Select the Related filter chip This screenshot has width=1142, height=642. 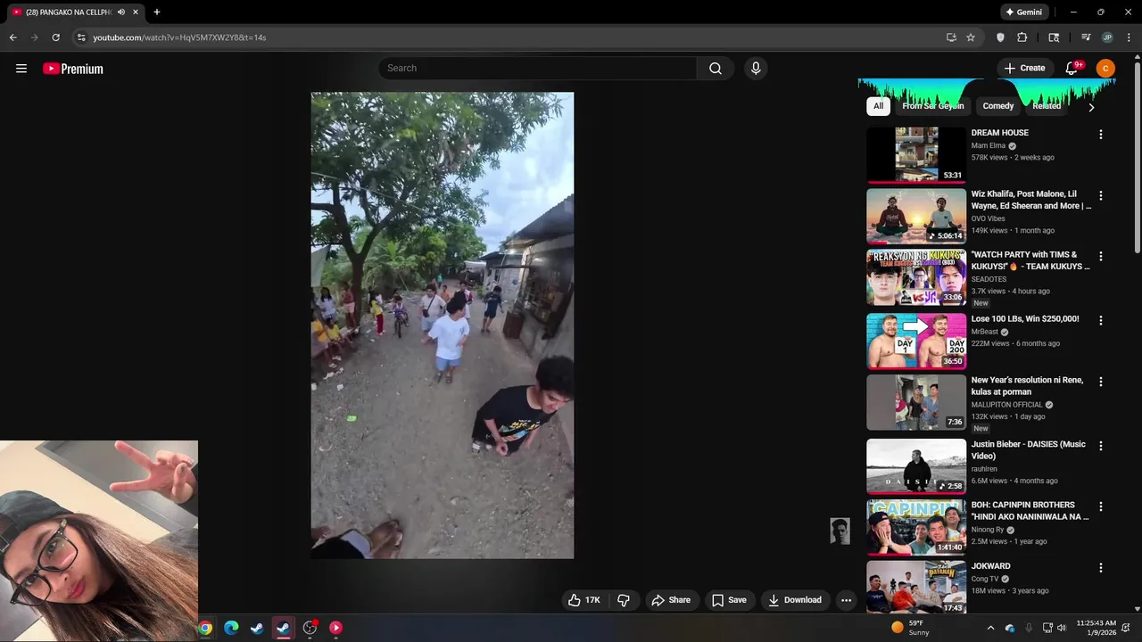[x=1047, y=106]
